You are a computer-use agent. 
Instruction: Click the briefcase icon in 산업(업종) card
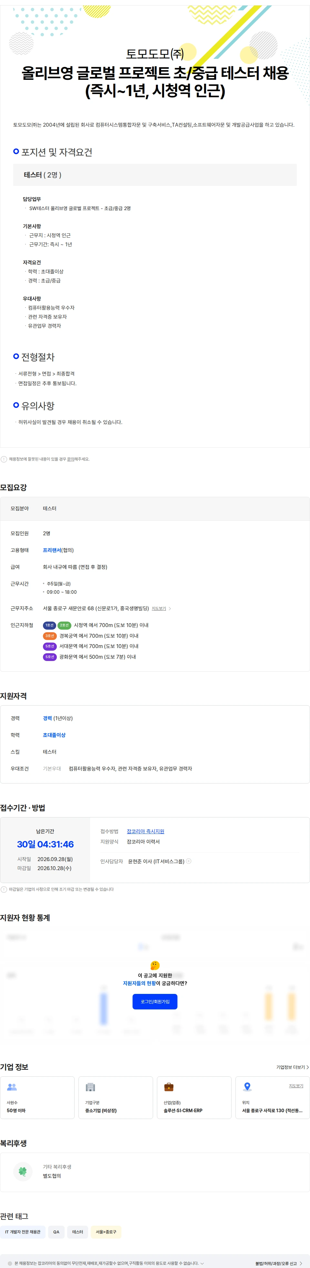pyautogui.click(x=169, y=1087)
